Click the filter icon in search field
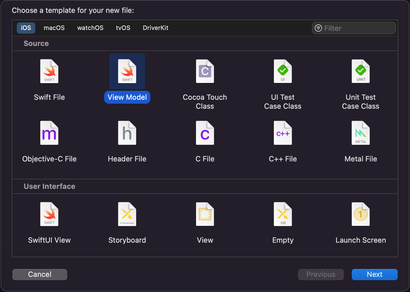410x292 pixels. pyautogui.click(x=318, y=28)
